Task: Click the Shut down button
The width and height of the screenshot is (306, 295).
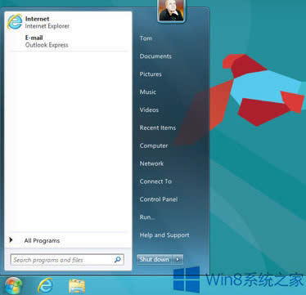Action: (x=155, y=259)
